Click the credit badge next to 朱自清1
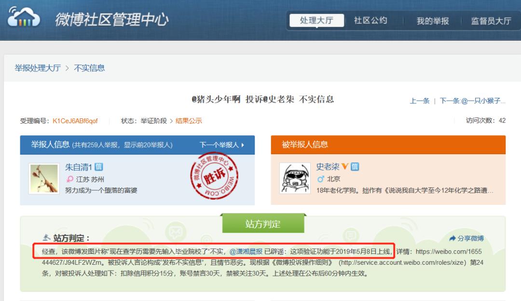Image resolution: width=521 pixels, height=301 pixels. tap(99, 167)
